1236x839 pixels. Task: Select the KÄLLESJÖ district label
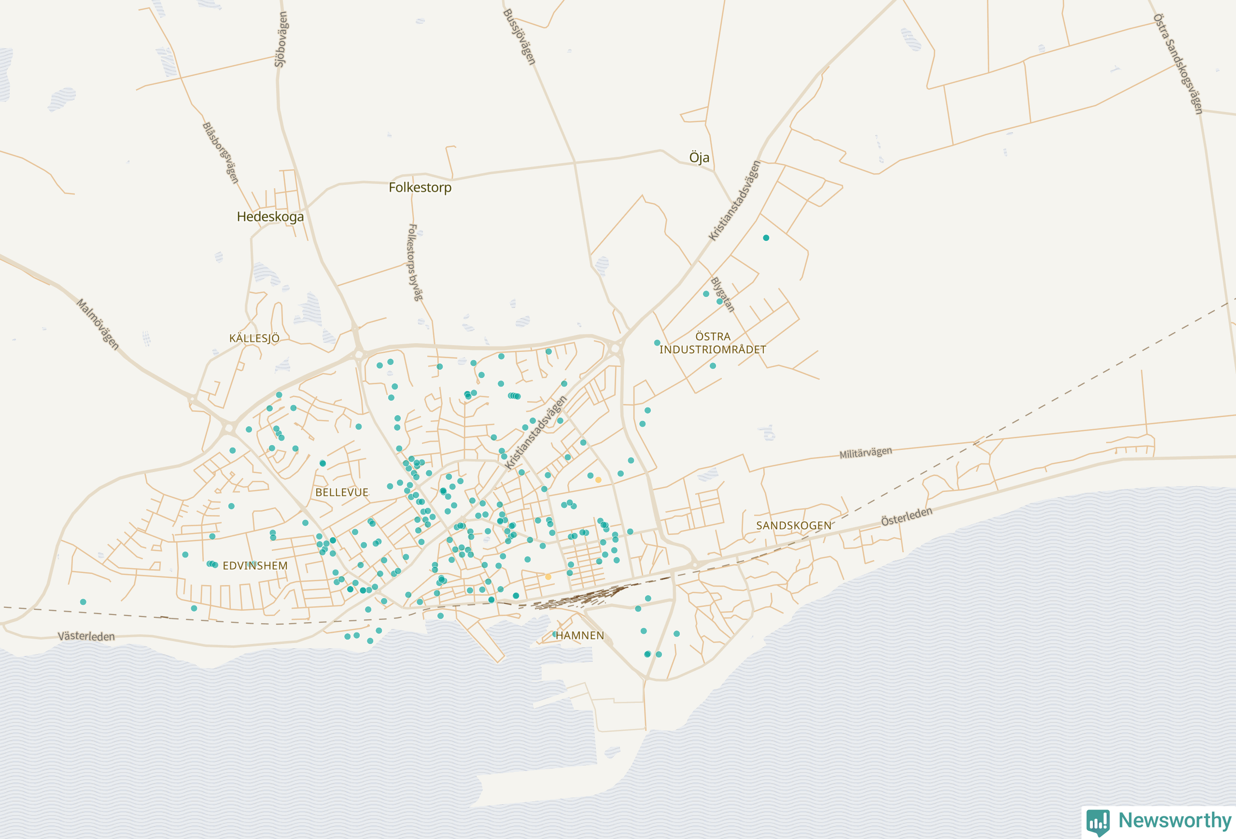[254, 338]
